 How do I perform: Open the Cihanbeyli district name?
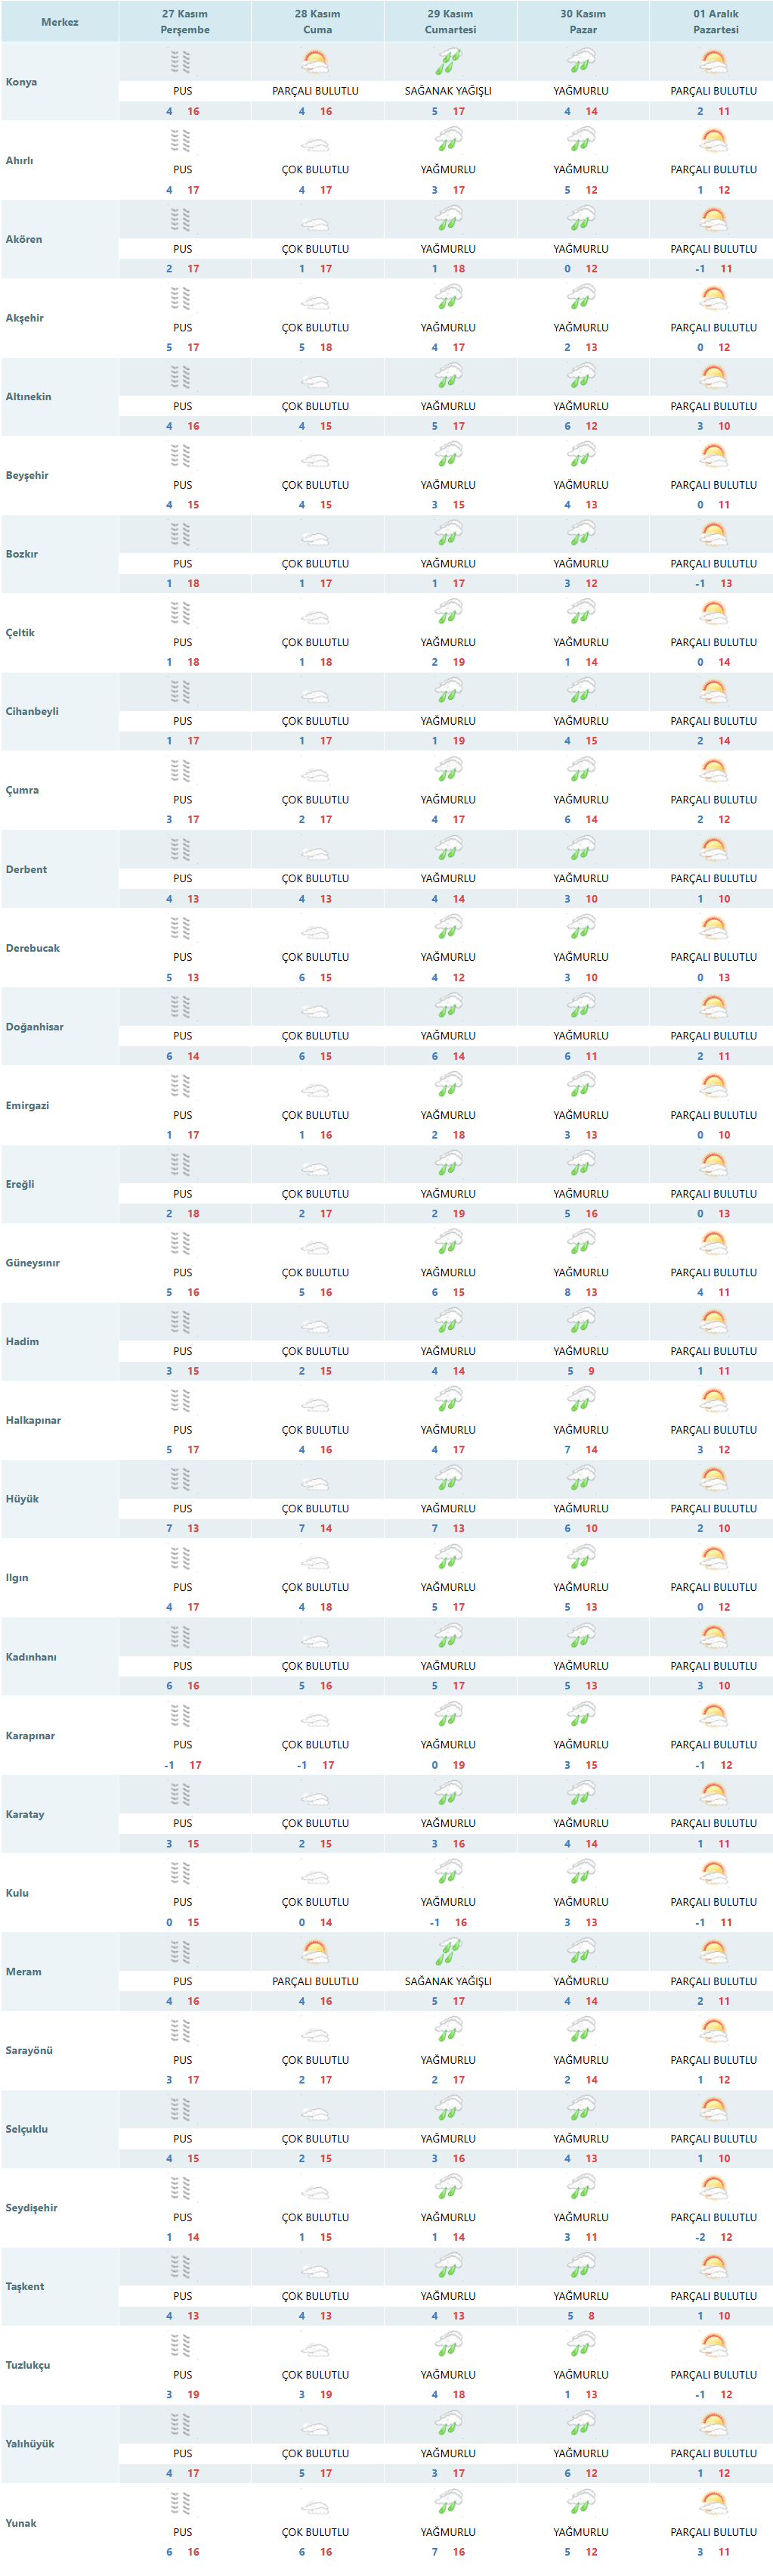32,712
